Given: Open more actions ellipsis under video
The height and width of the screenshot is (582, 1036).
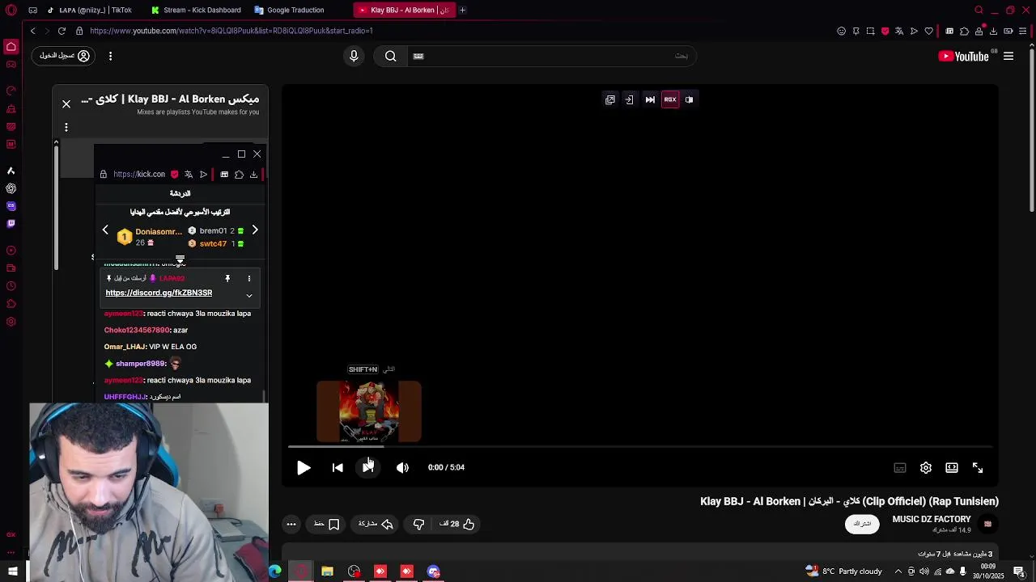Looking at the screenshot, I should click(x=291, y=524).
